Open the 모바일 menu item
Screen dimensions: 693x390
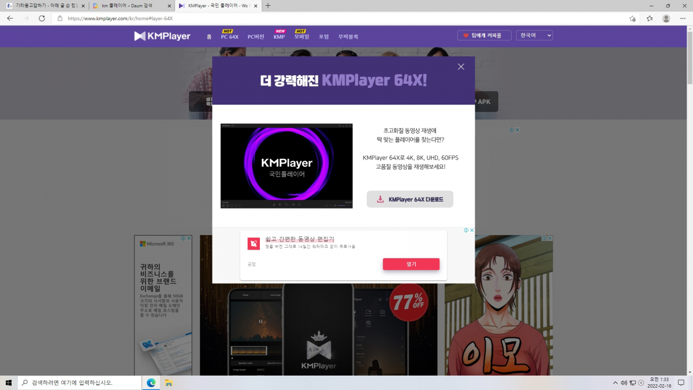click(x=301, y=36)
